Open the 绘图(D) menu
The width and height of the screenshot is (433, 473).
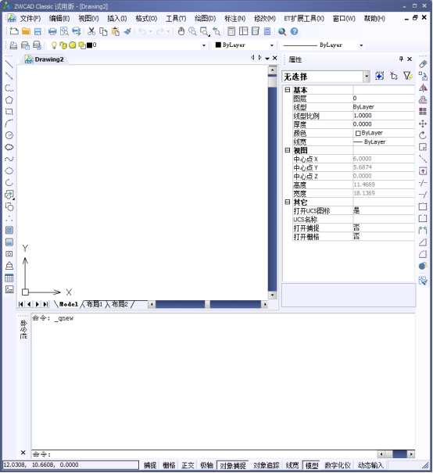point(205,19)
